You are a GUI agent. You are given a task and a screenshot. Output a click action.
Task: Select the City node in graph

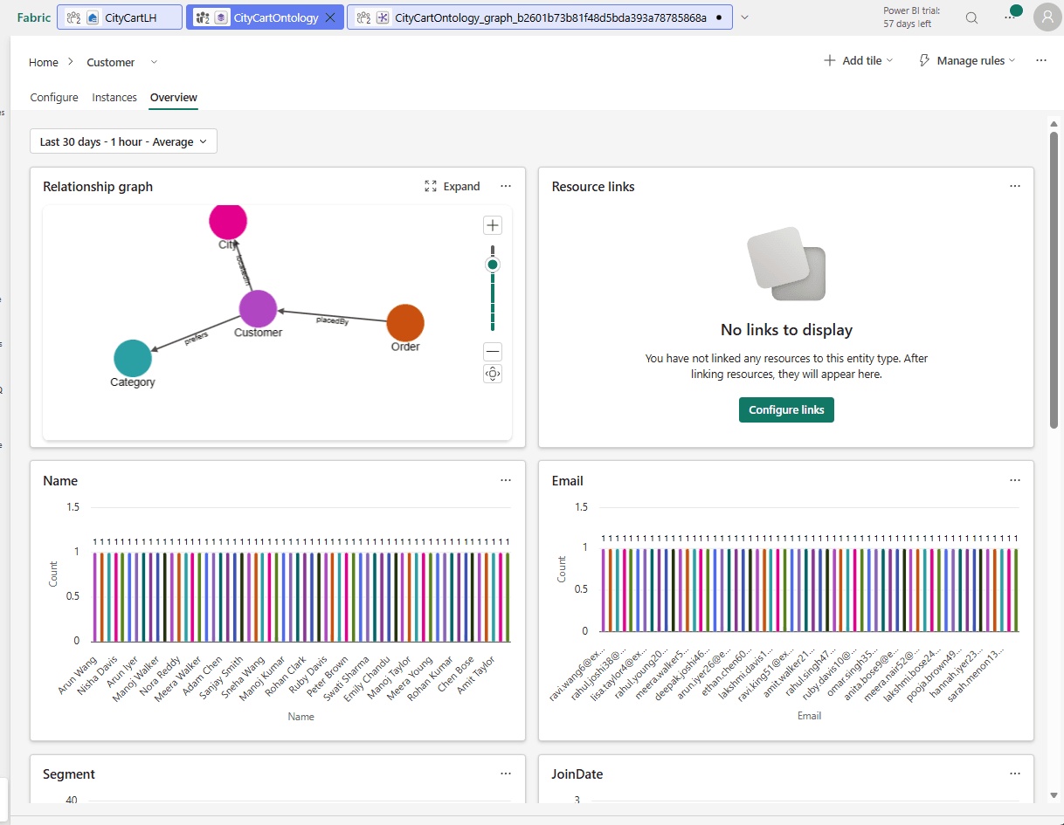tap(228, 220)
